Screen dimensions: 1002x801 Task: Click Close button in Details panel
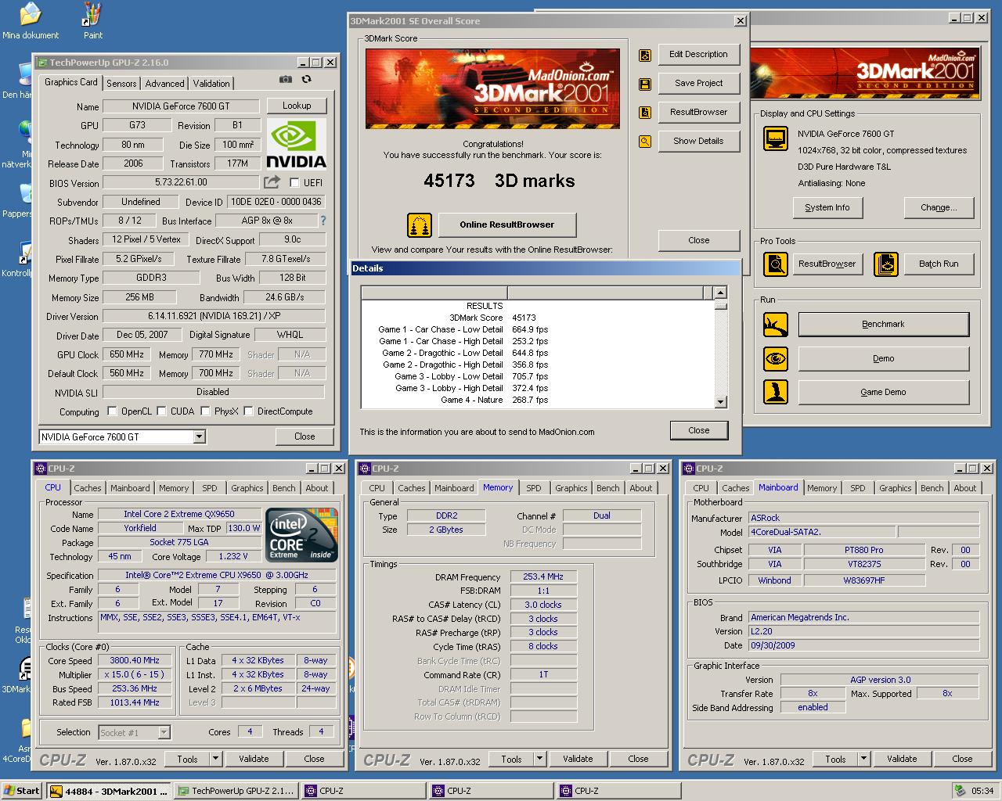pos(699,430)
